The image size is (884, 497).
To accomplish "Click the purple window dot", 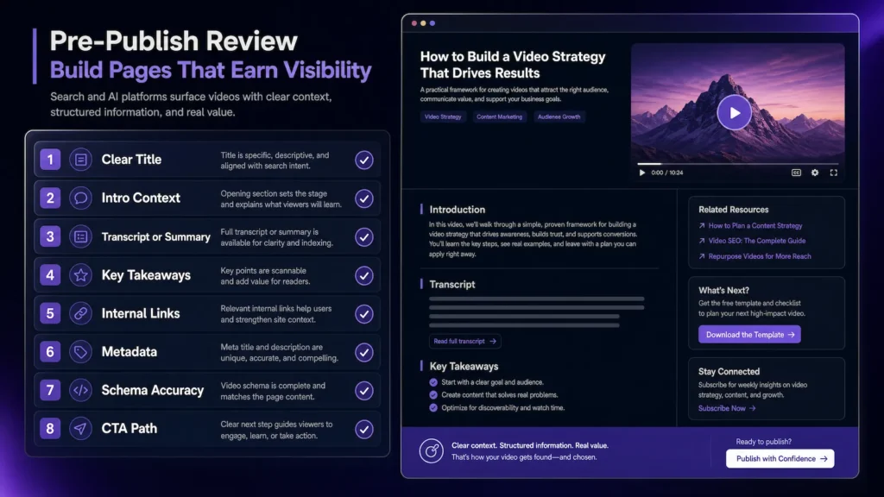I will click(433, 23).
